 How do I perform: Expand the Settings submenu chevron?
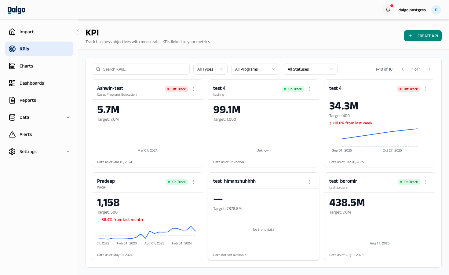click(68, 152)
